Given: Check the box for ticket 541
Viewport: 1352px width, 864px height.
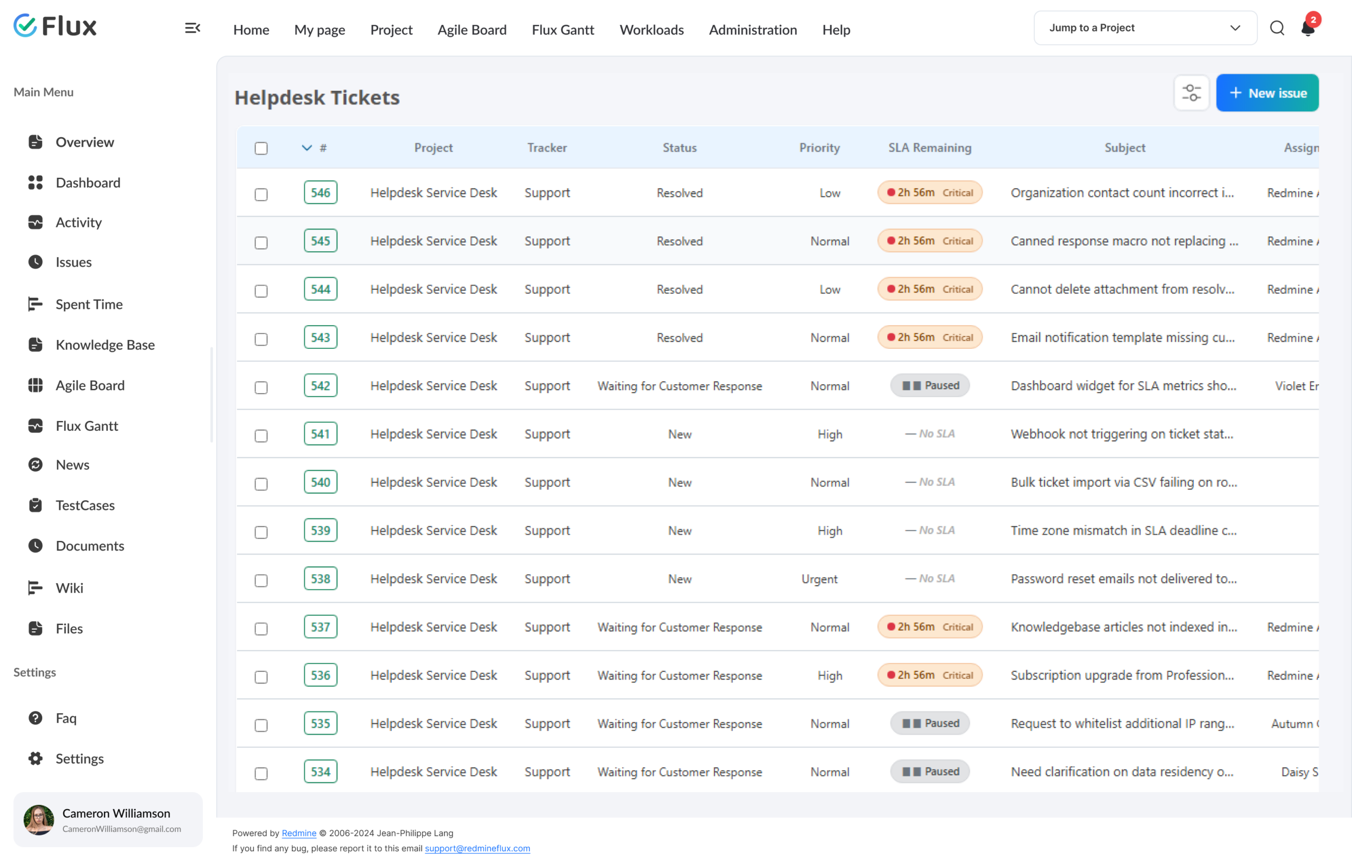Looking at the screenshot, I should tap(261, 435).
